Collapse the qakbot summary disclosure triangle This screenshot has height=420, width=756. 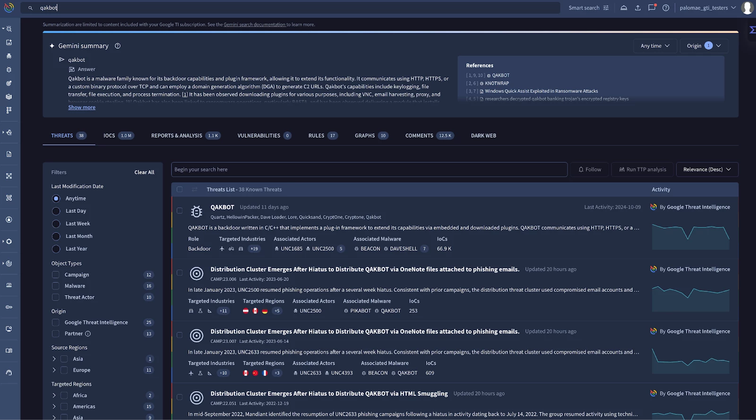61,60
